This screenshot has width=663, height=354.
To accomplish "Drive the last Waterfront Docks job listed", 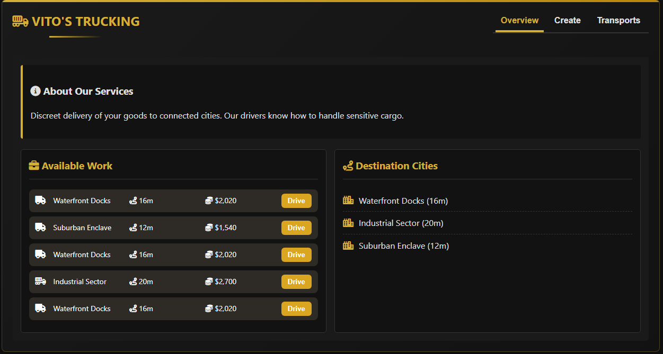I will click(x=296, y=308).
